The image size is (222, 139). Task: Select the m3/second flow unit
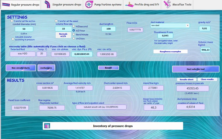point(74,26)
